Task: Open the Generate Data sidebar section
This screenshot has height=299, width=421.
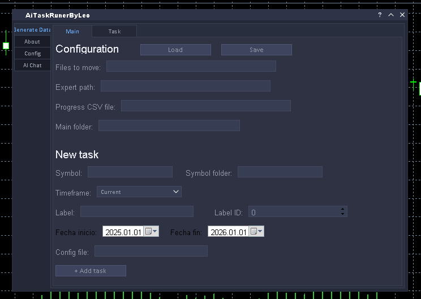Action: [x=32, y=30]
